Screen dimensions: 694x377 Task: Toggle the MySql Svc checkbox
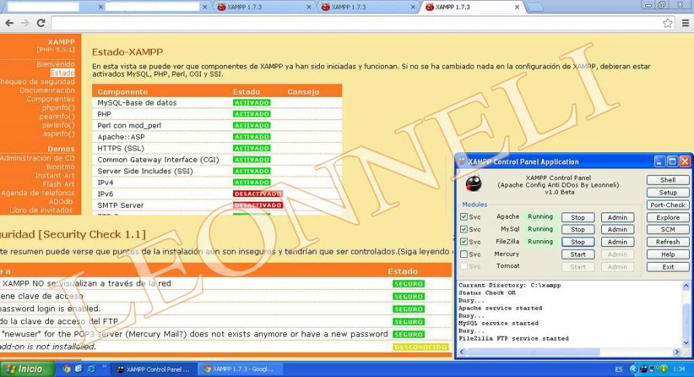click(x=464, y=229)
